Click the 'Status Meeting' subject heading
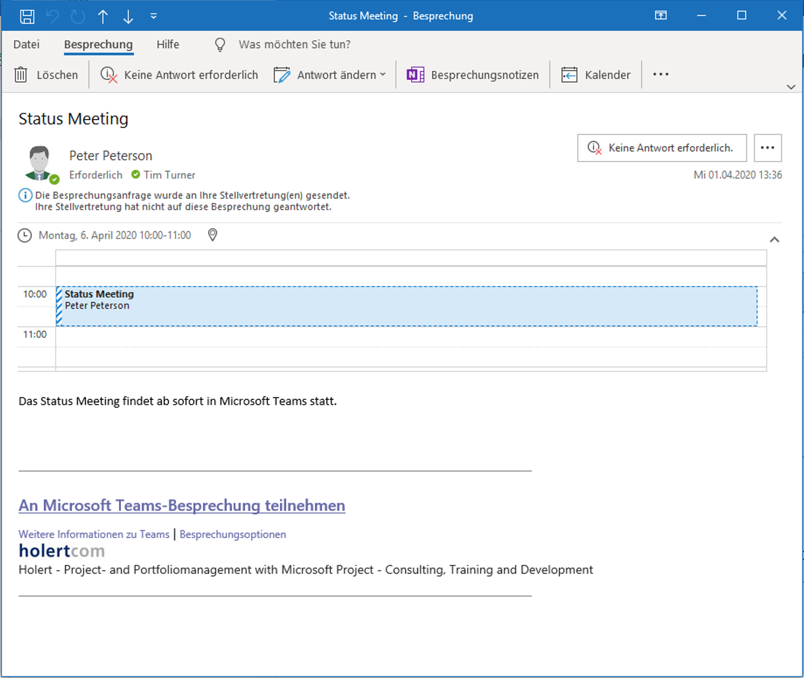 pyautogui.click(x=73, y=119)
